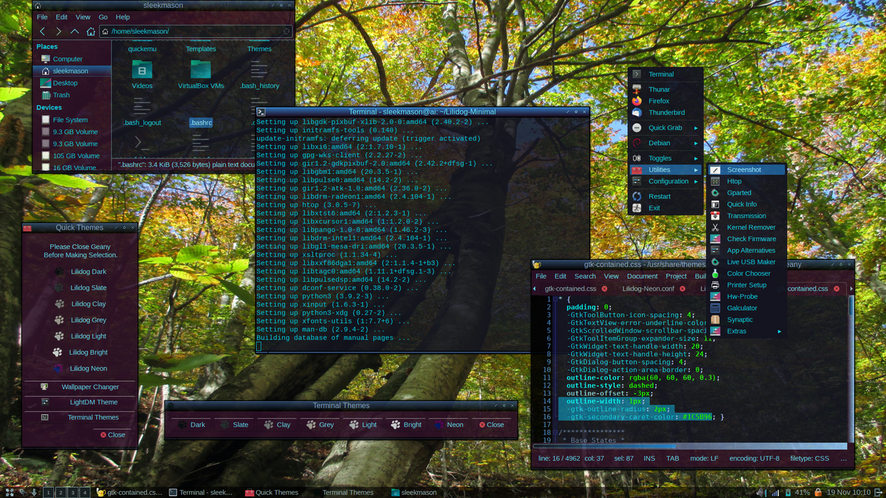The image size is (886, 498).
Task: Select Screenshot in the Utilities submenu
Action: point(746,169)
